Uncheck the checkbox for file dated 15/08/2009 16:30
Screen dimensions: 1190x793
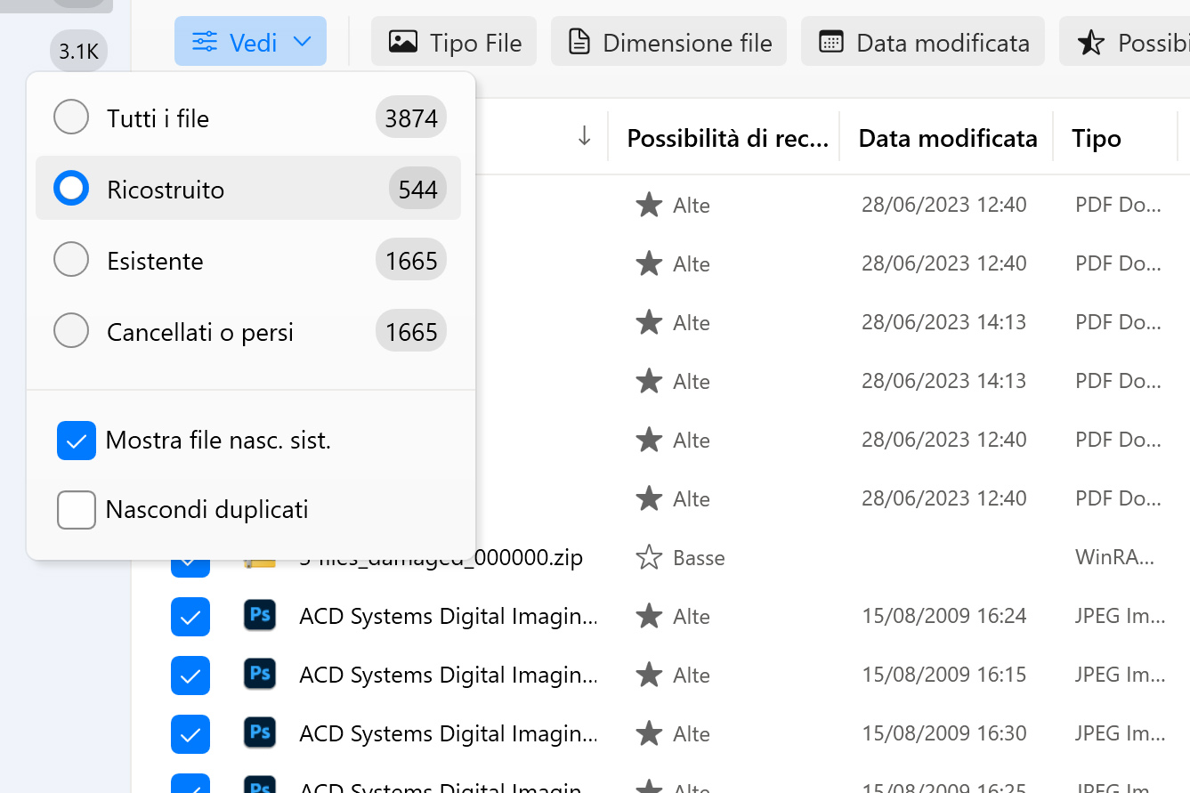pyautogui.click(x=190, y=734)
